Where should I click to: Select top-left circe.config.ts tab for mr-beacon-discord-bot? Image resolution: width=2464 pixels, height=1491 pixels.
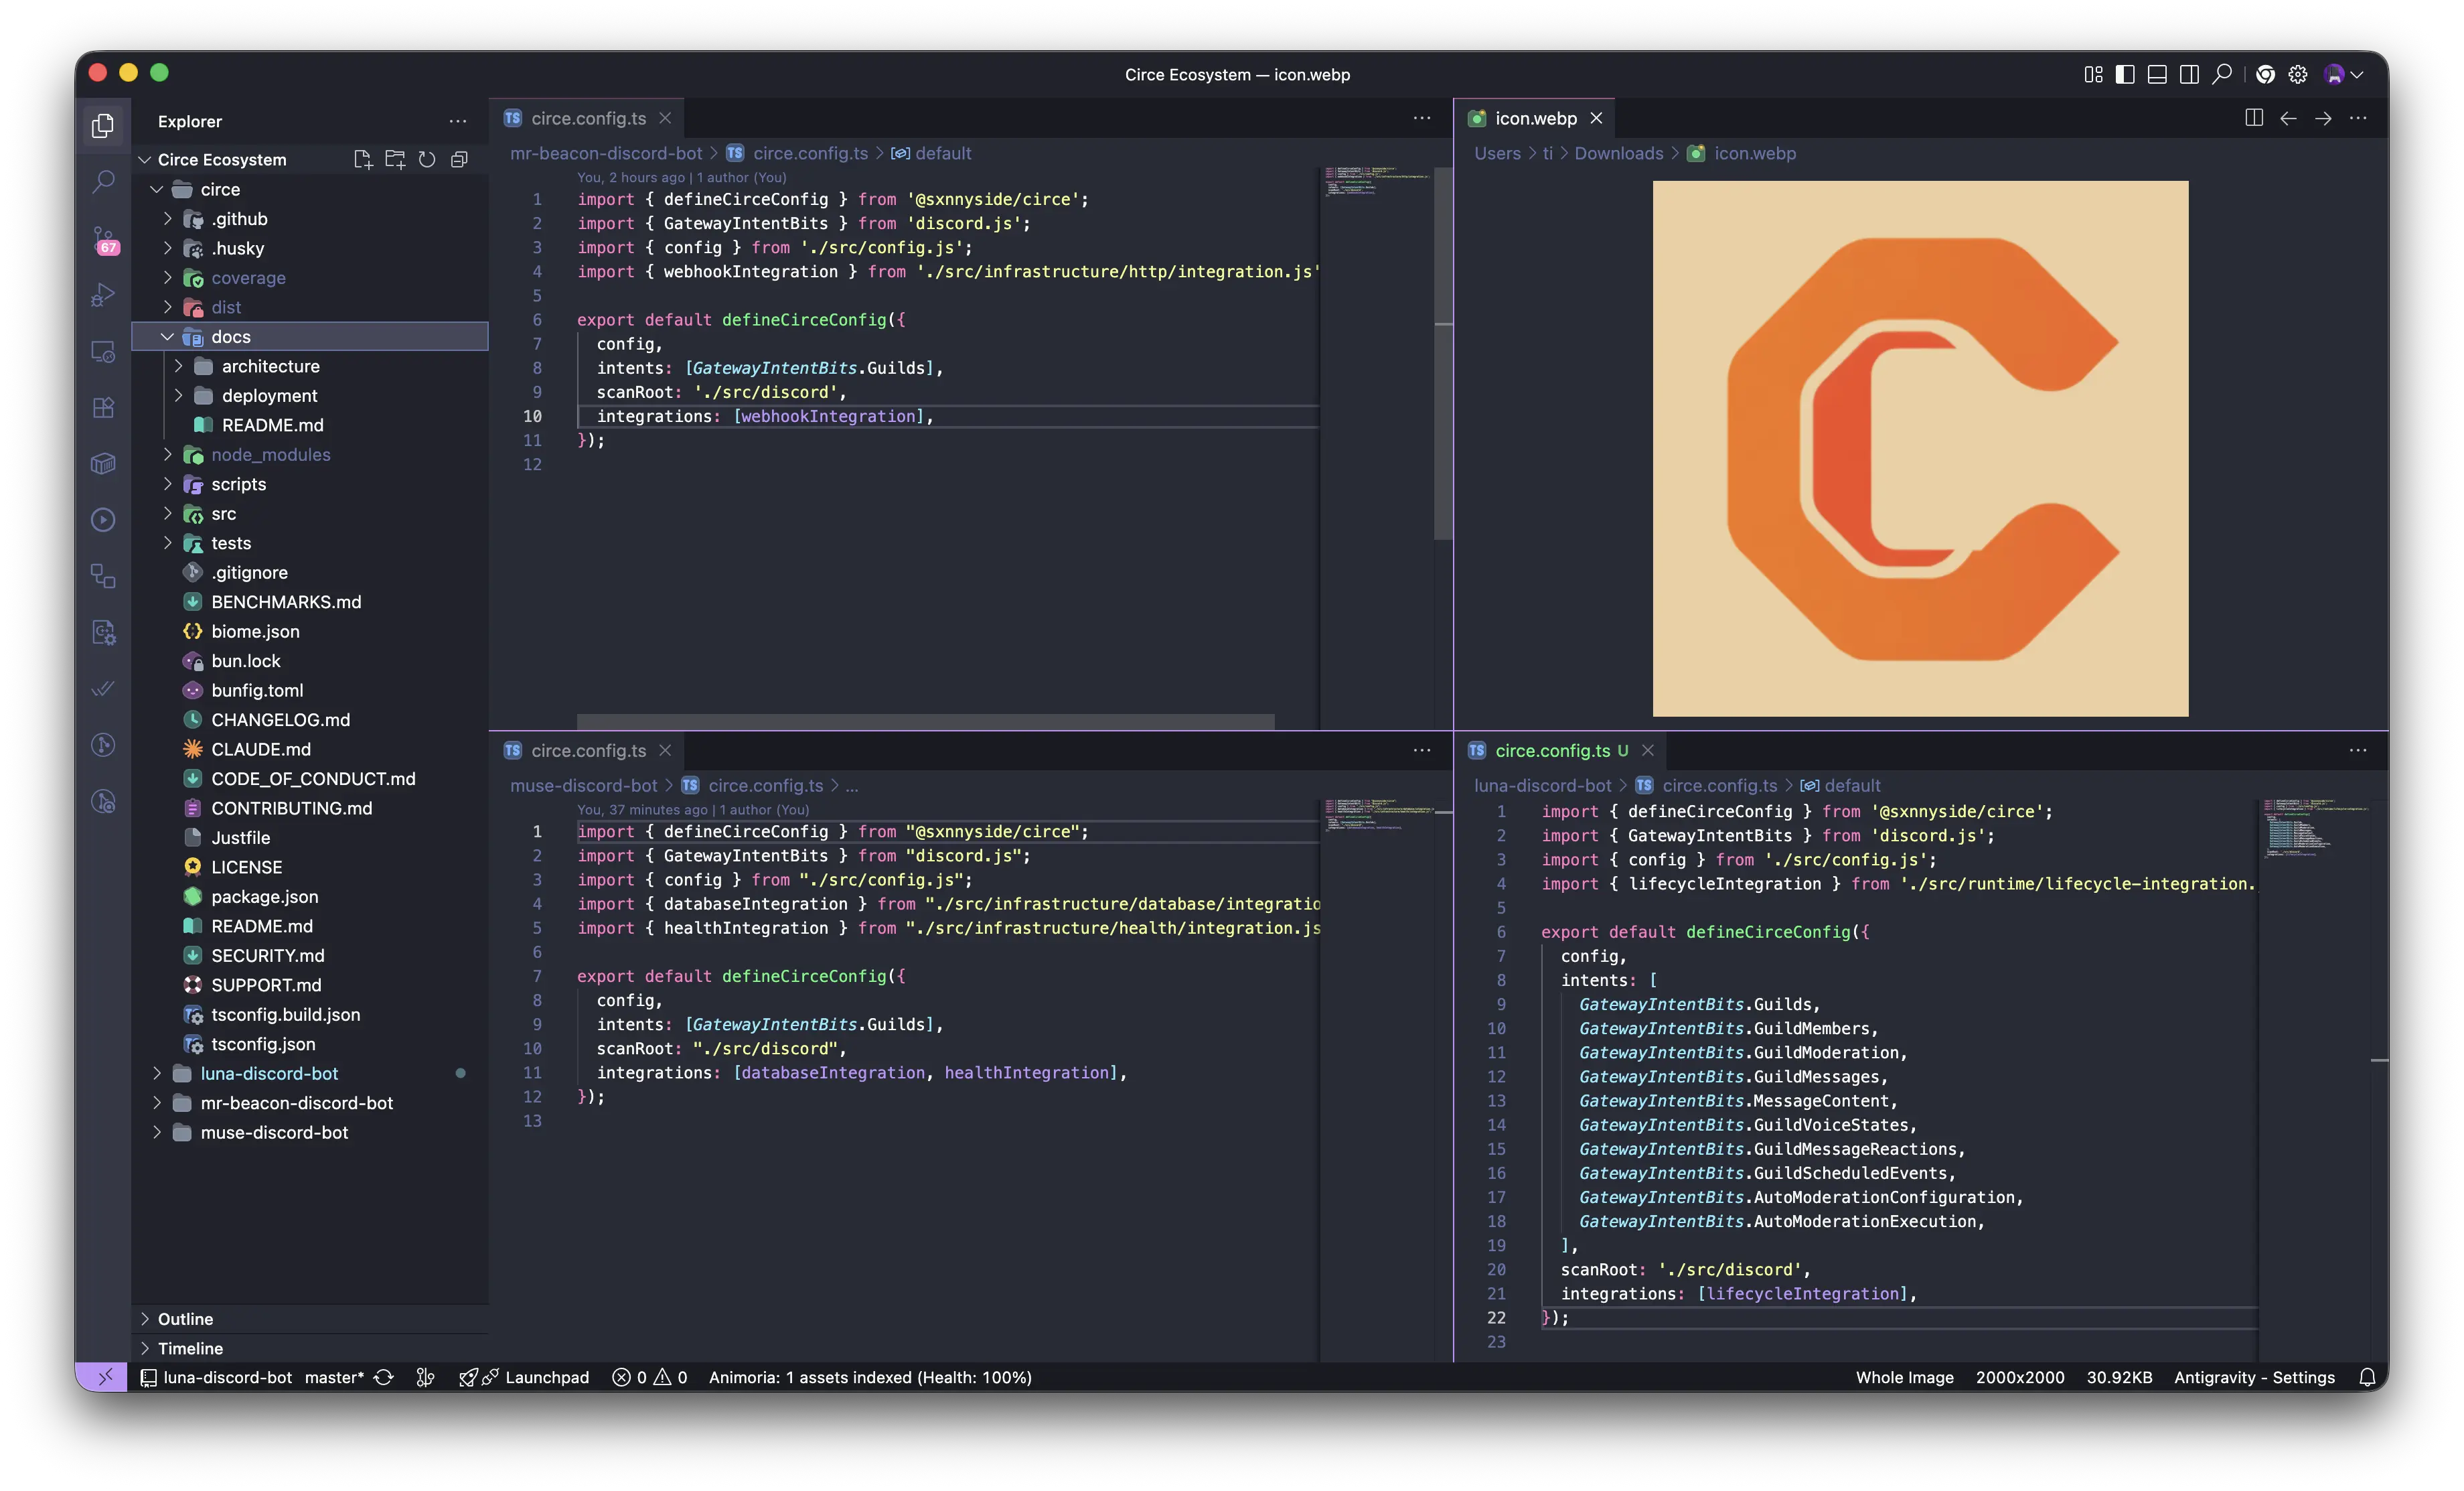(x=587, y=118)
